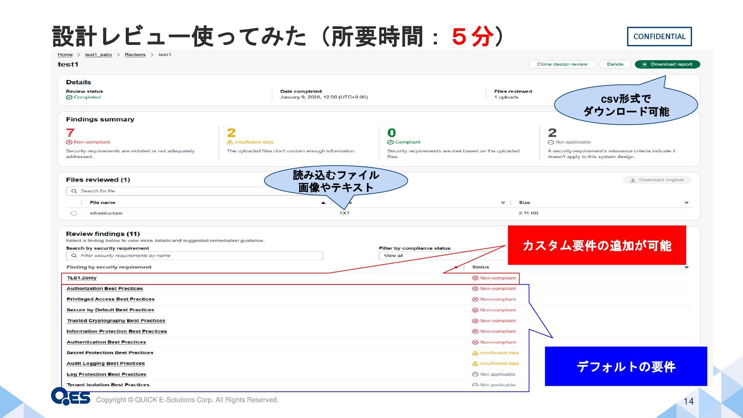Screen dimensions: 743x418
Task: Sort by Size column arrow
Action: pos(686,203)
